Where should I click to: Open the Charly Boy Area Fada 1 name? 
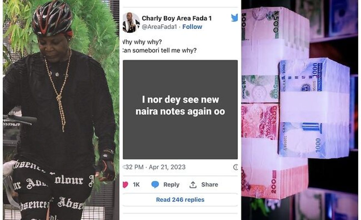pos(177,18)
